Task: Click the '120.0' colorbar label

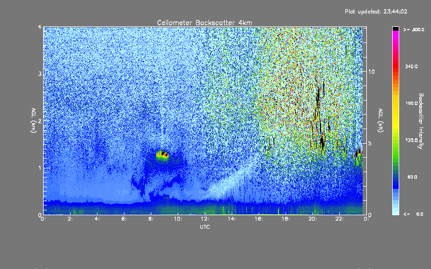Action: [412, 140]
